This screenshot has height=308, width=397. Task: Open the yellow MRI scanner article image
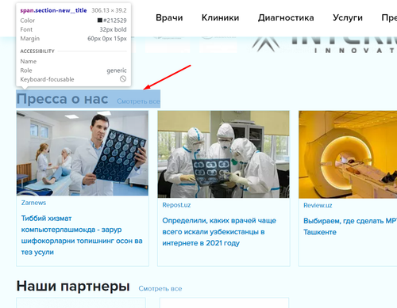tap(348, 154)
